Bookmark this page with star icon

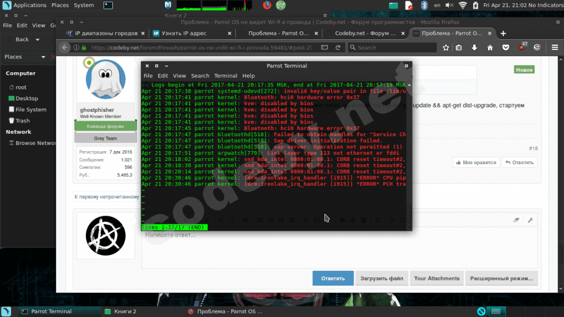point(446,47)
